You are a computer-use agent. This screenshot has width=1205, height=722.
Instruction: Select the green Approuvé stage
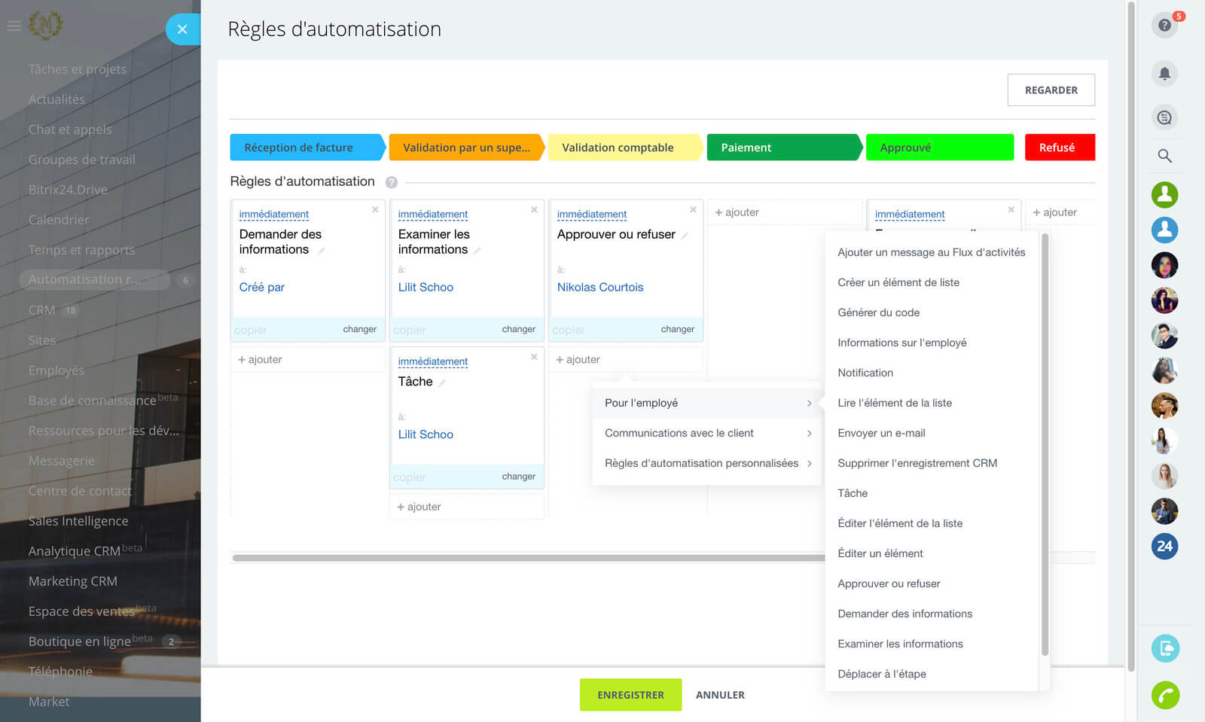(x=939, y=148)
